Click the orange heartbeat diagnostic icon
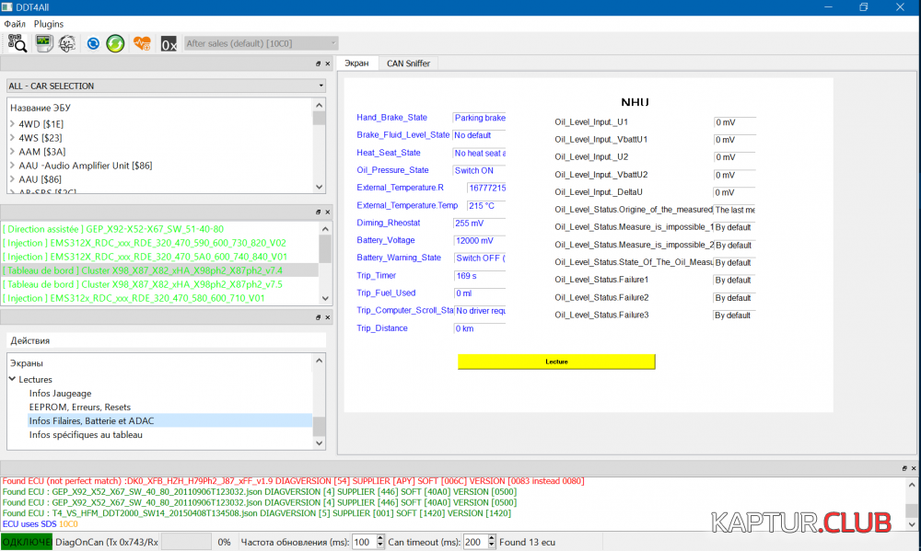 (142, 43)
